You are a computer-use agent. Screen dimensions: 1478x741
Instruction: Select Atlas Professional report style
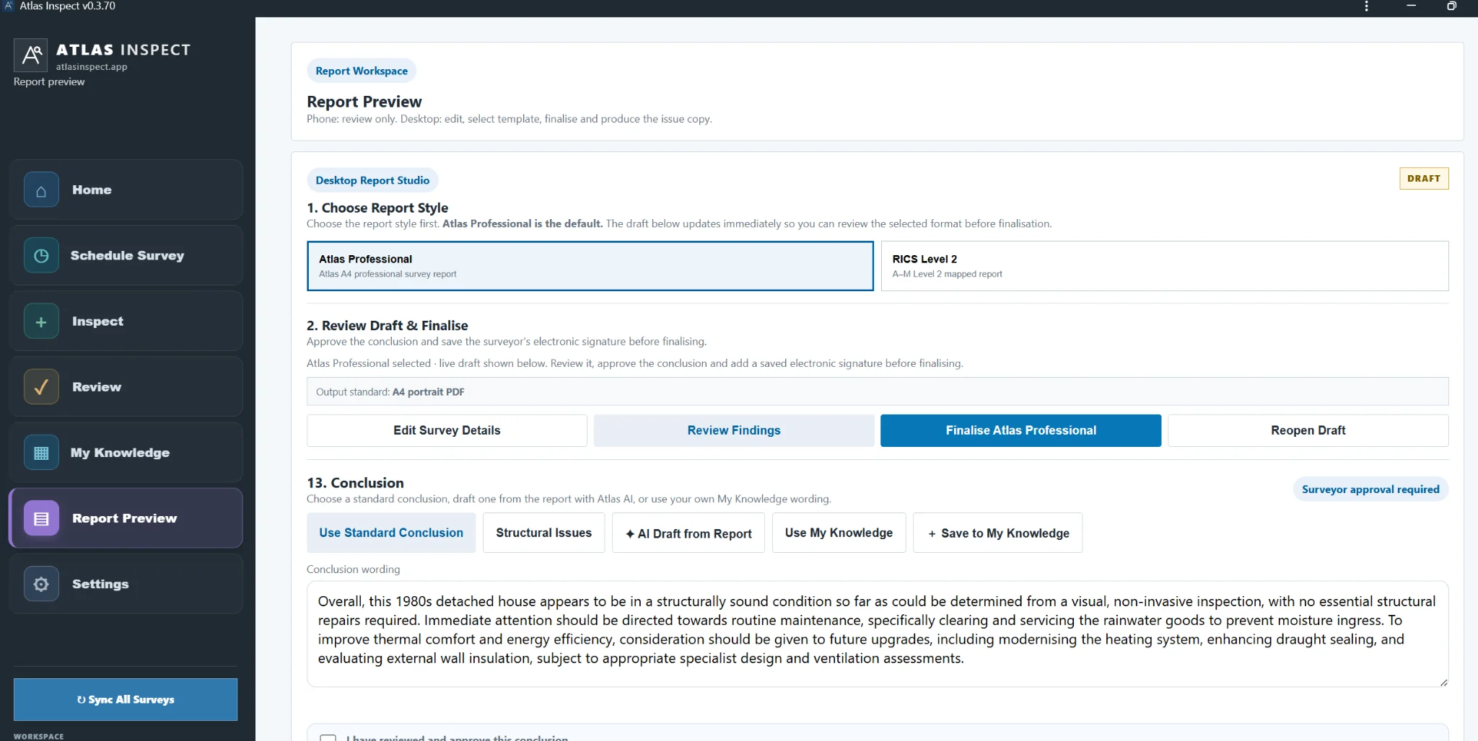point(590,266)
